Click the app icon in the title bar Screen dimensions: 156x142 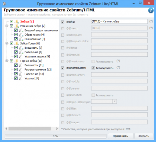[4, 4]
